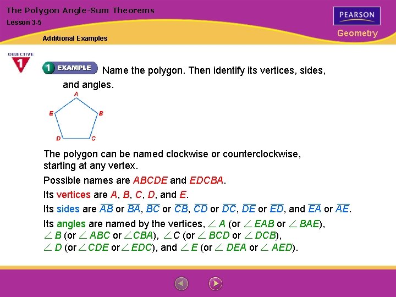The width and height of the screenshot is (396, 297).
Task: Click the red word 'vertices'
Action: pos(74,195)
